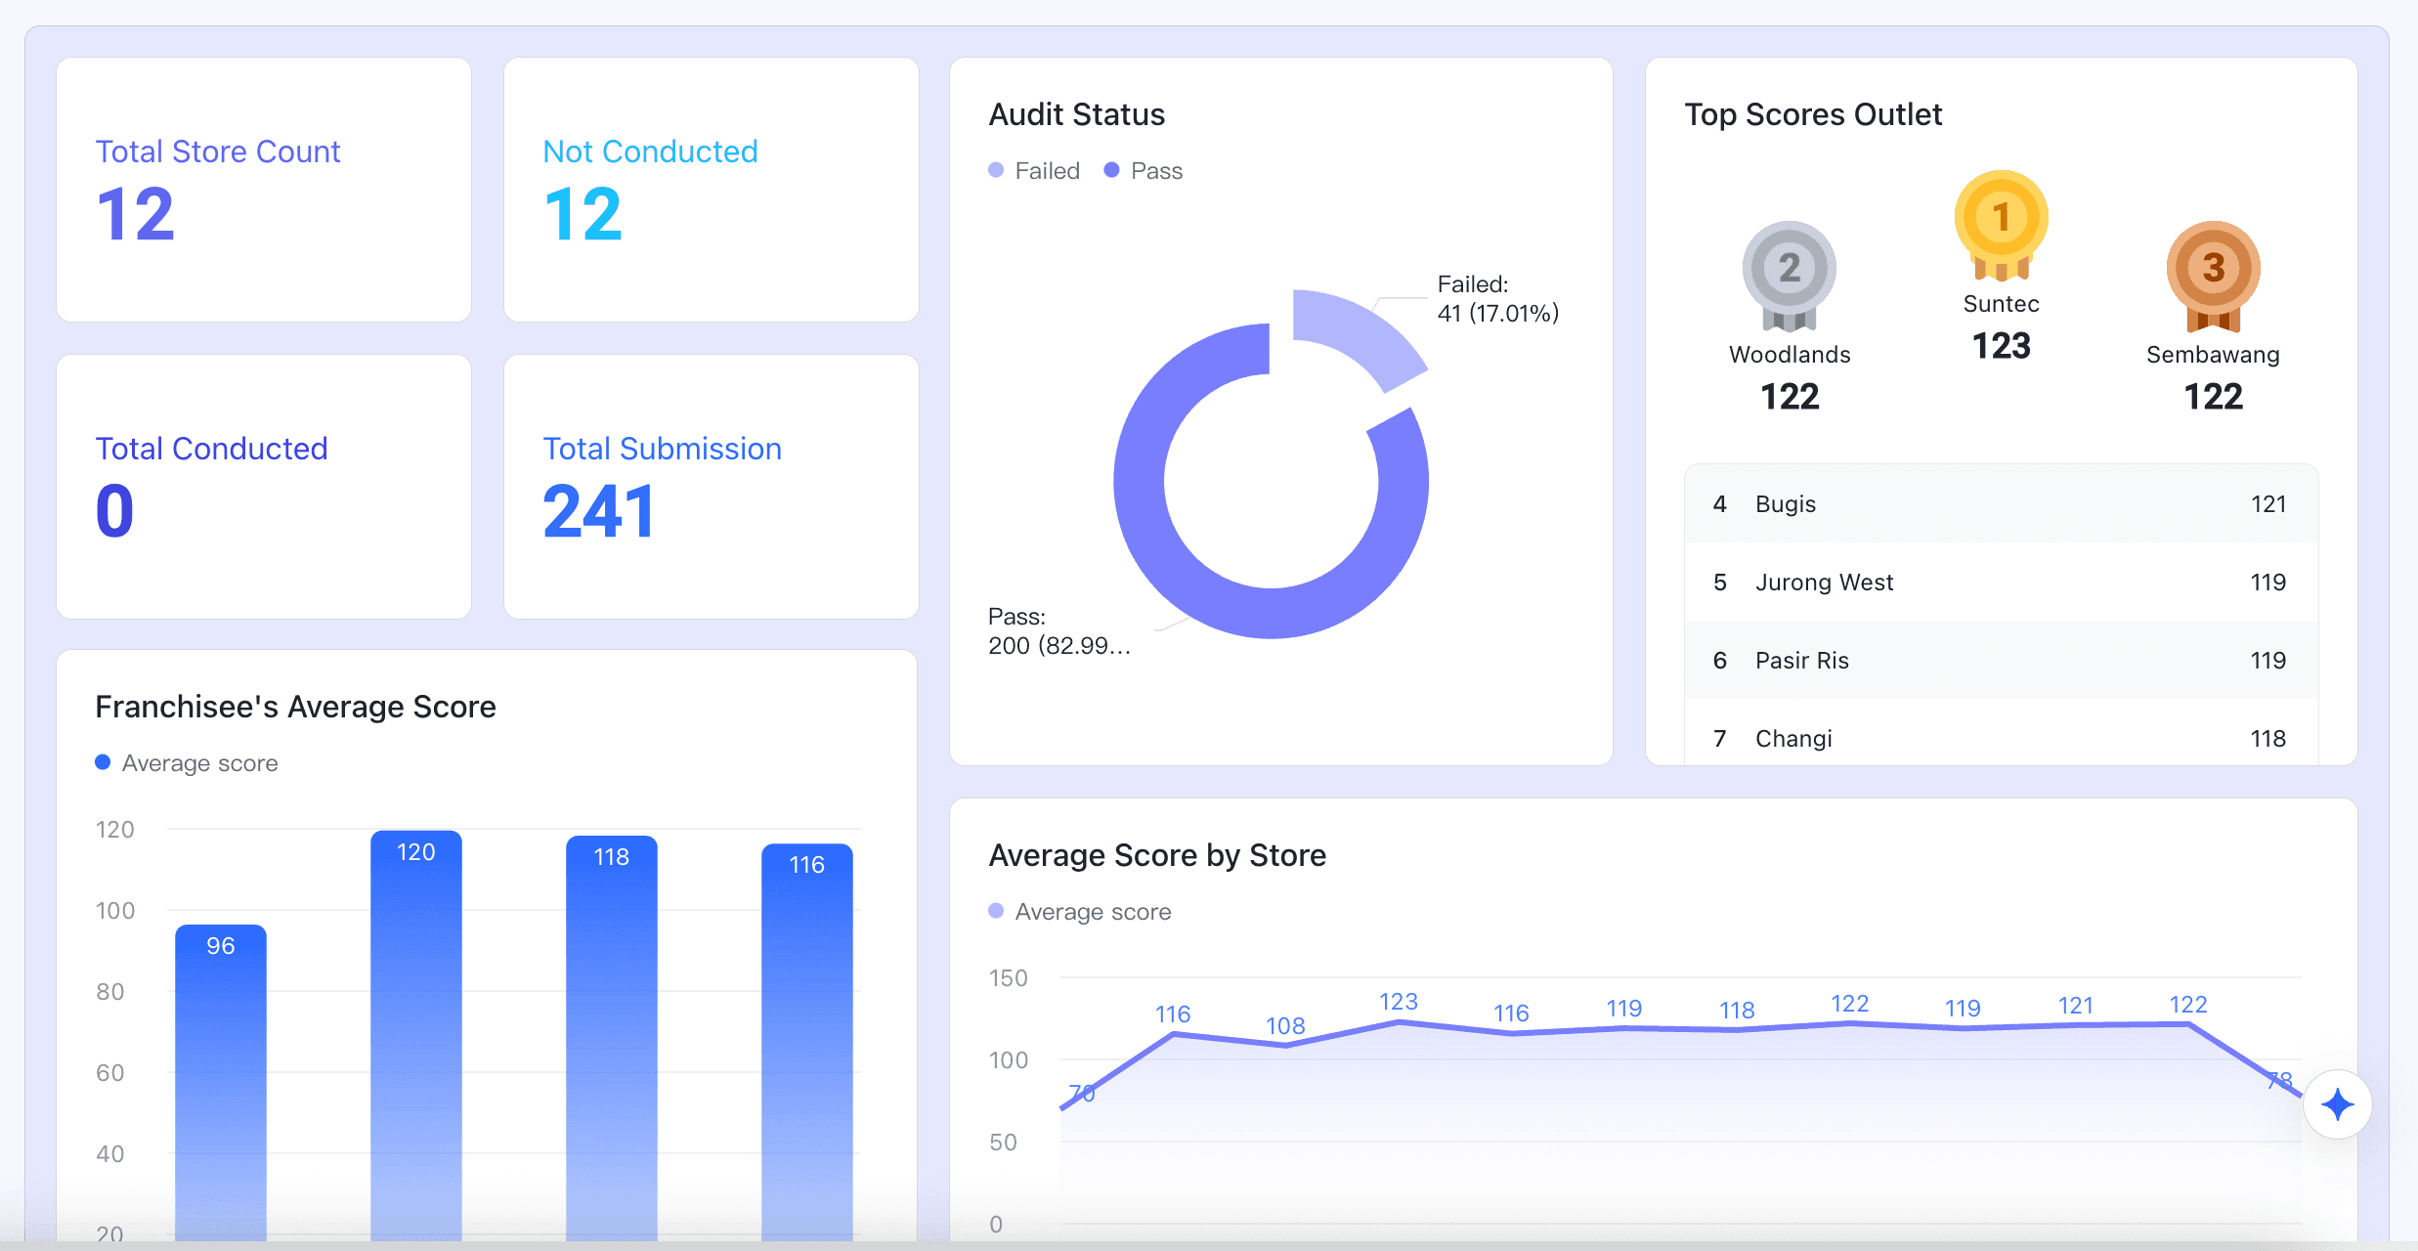
Task: Click the 123 data point on line chart
Action: (1398, 1022)
